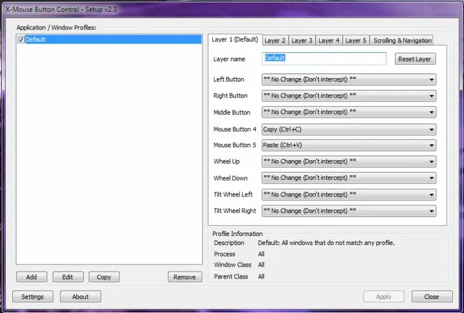The image size is (464, 313).
Task: Open Mouse Button 5 Paste dropdown
Action: click(x=349, y=145)
